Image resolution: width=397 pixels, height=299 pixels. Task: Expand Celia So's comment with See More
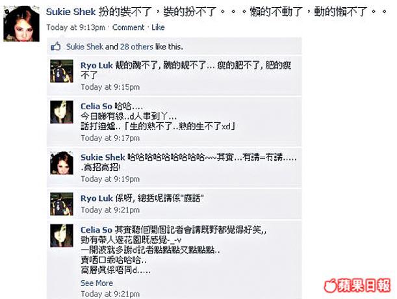(97, 283)
